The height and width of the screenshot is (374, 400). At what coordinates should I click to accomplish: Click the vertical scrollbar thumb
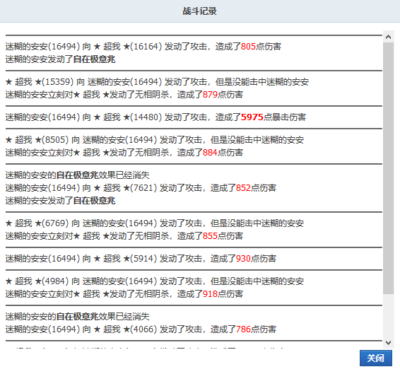pyautogui.click(x=388, y=168)
